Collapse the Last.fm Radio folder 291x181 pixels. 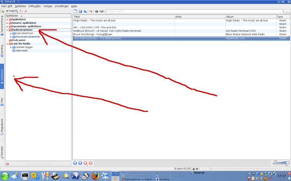(x=7, y=44)
